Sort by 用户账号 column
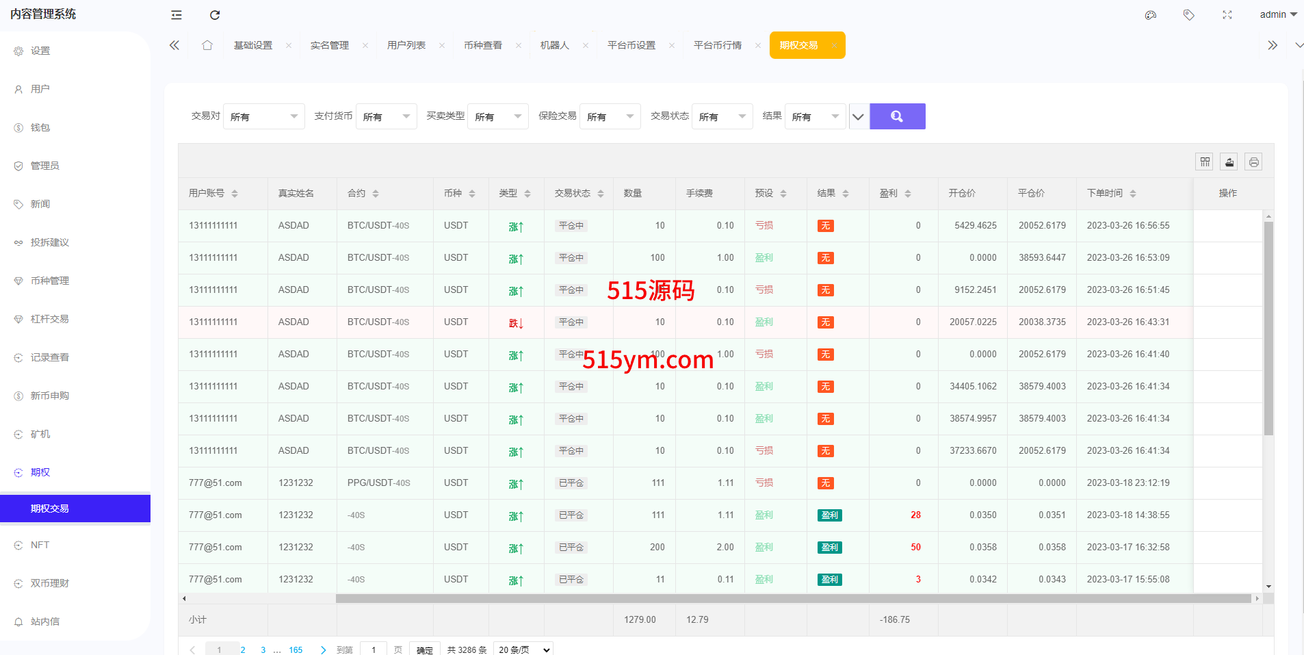This screenshot has height=655, width=1304. (x=235, y=194)
